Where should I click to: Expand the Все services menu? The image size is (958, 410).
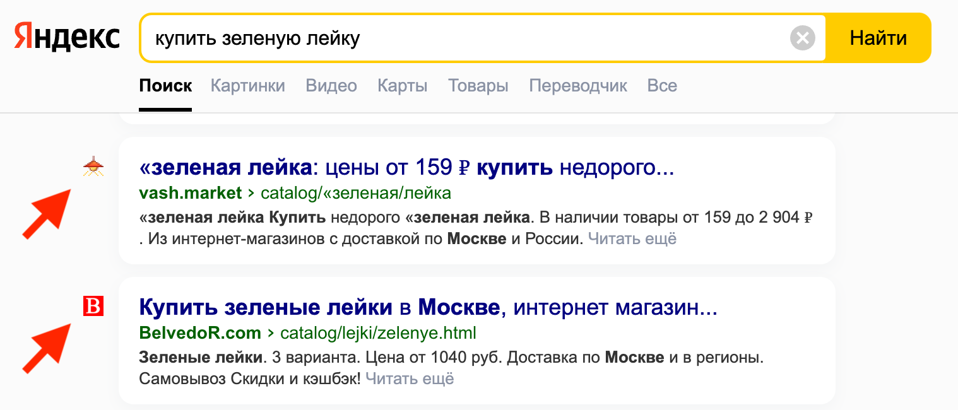[662, 86]
